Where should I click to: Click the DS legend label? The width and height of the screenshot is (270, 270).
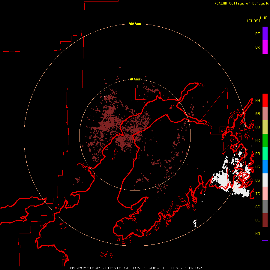point(258,180)
